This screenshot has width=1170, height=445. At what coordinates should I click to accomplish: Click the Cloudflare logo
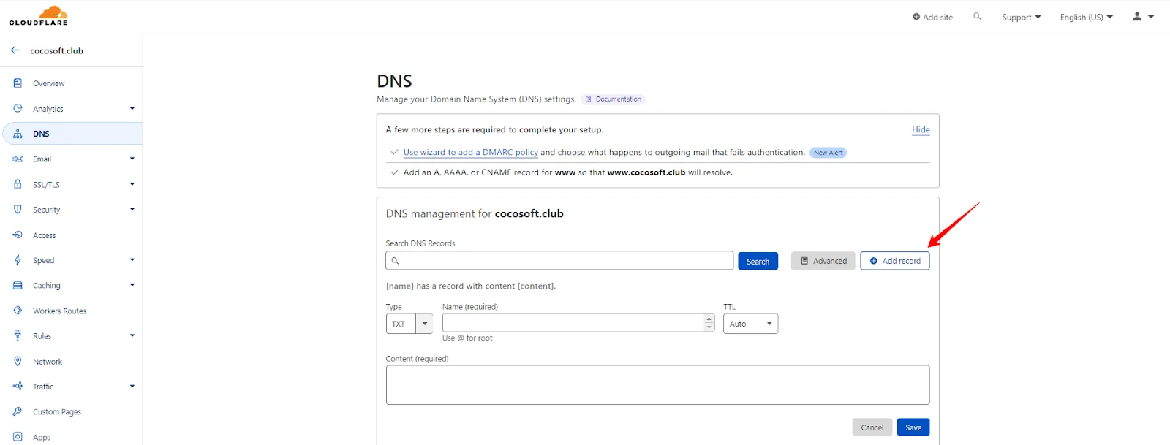pos(38,16)
